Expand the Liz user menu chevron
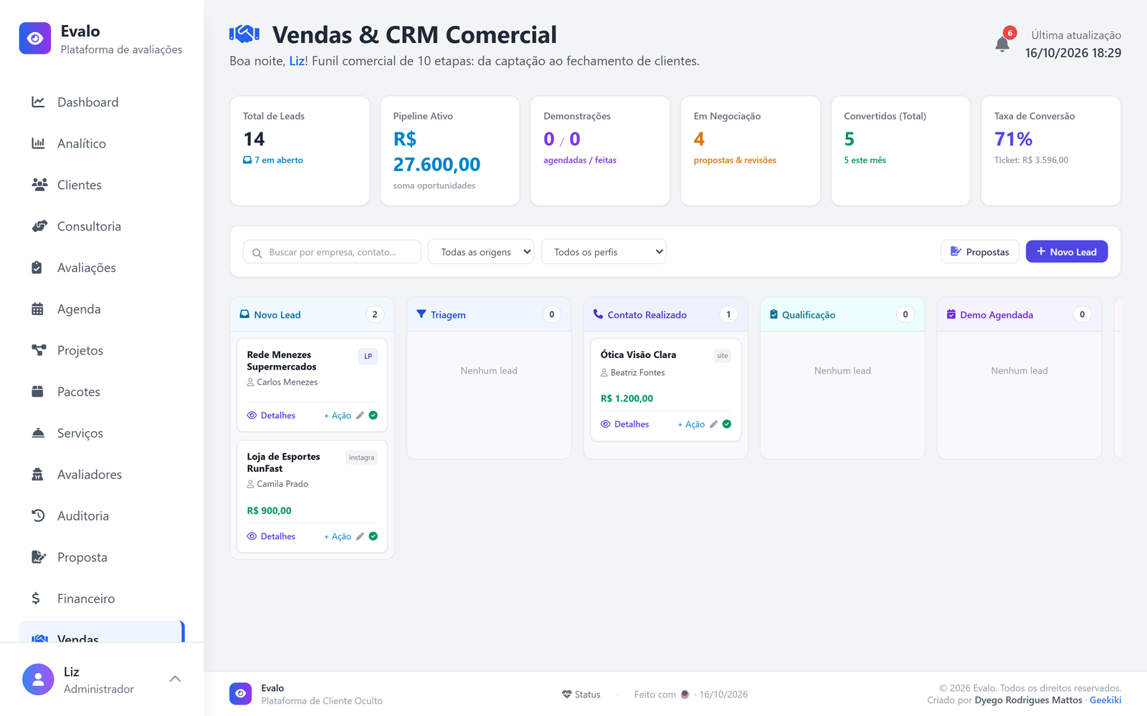This screenshot has width=1147, height=716. pyautogui.click(x=175, y=679)
